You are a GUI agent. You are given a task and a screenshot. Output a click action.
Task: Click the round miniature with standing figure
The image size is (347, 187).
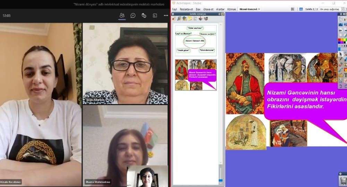[246, 132]
